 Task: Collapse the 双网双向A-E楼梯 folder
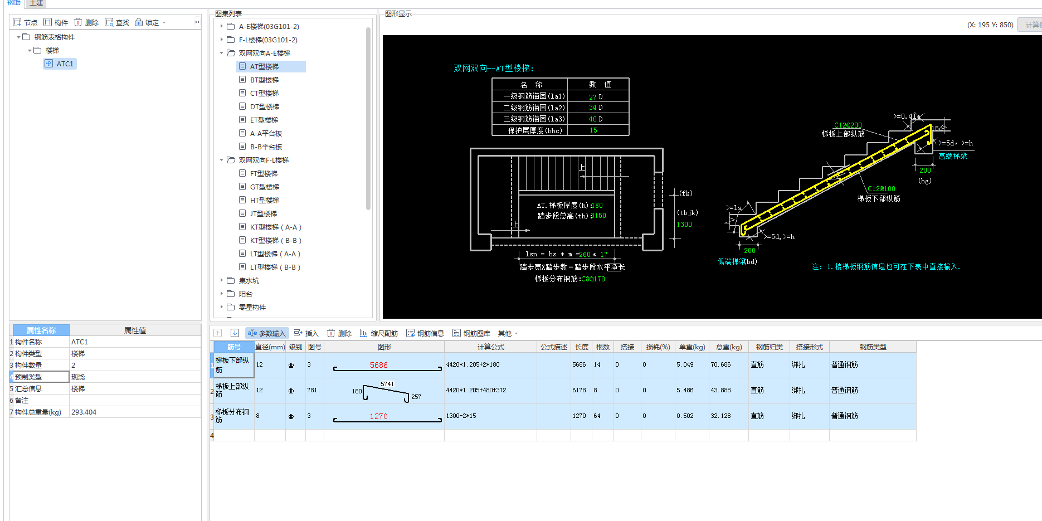pyautogui.click(x=221, y=53)
